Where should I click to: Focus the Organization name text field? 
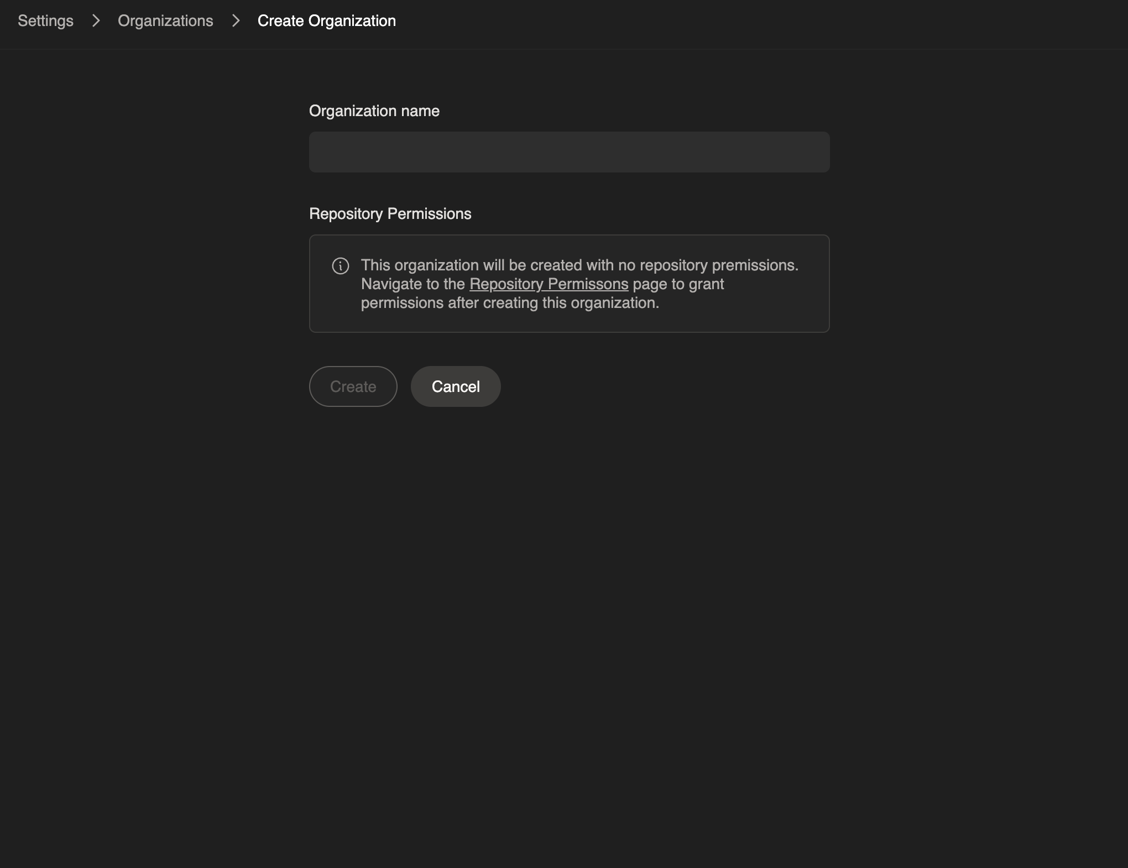click(568, 152)
